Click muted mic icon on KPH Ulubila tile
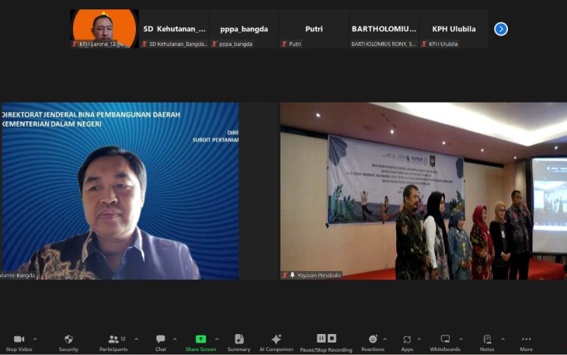Screen dimensions: 567x355 point(424,44)
